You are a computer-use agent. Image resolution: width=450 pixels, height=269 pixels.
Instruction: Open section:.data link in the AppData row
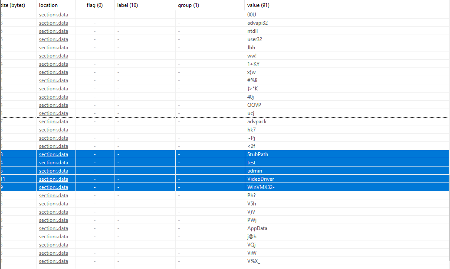point(53,228)
